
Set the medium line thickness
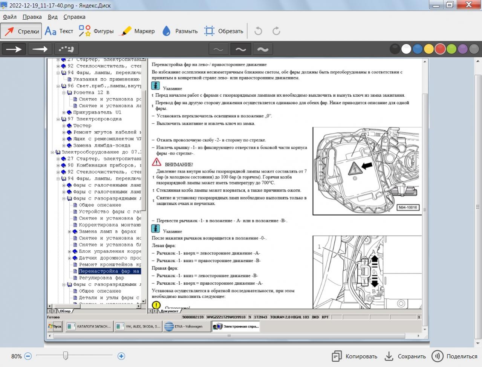tap(240, 49)
